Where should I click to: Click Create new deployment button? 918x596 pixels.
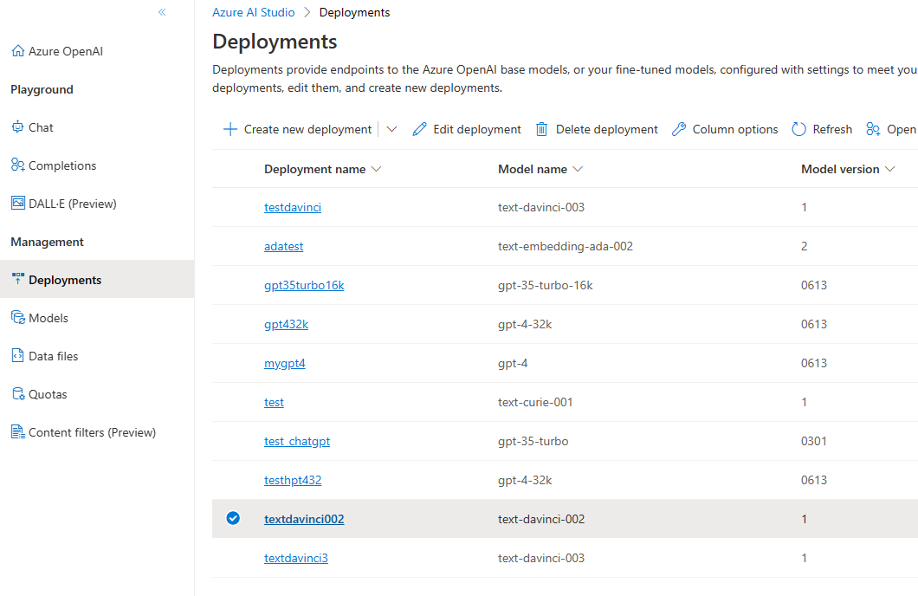297,129
